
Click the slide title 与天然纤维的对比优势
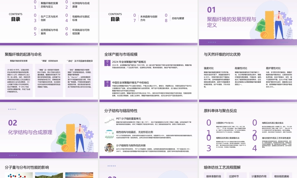222,55
